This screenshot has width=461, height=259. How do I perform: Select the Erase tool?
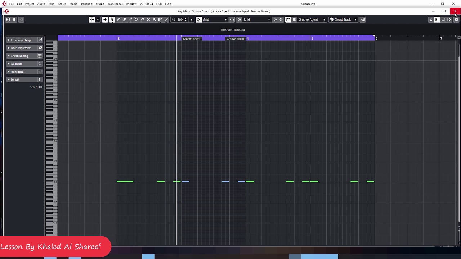pos(124,19)
